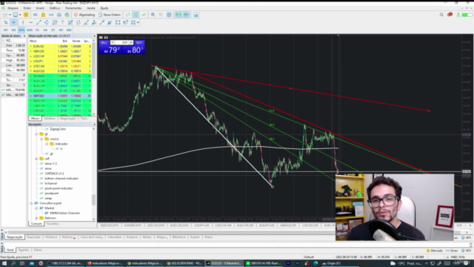Open the Exibir menu
The height and width of the screenshot is (267, 474).
click(27, 8)
